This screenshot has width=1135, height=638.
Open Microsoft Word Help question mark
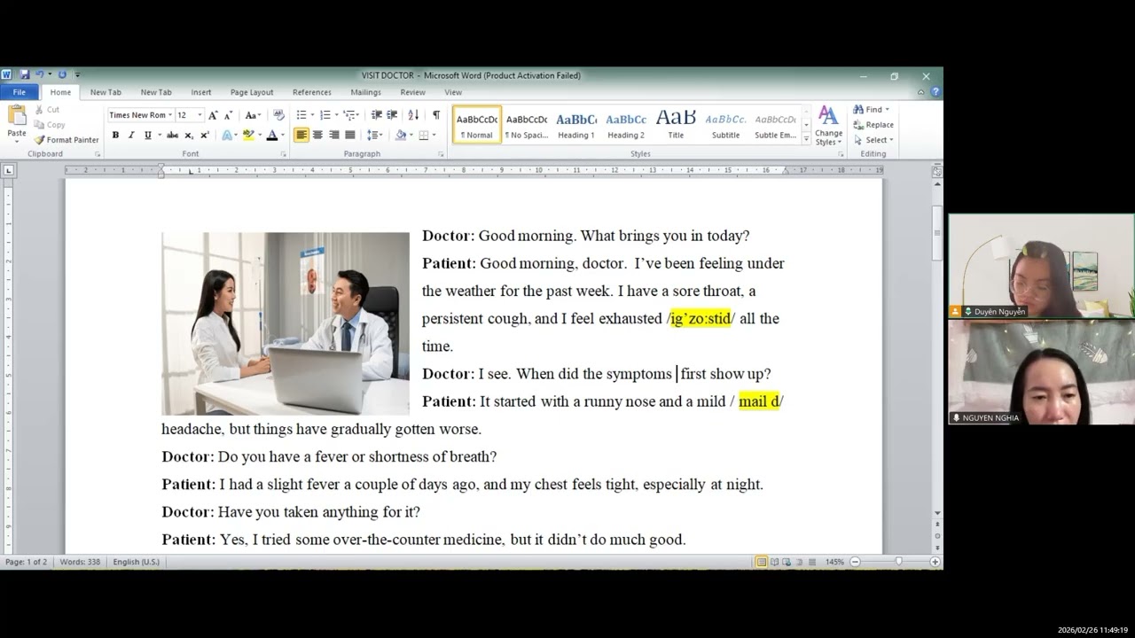click(935, 92)
